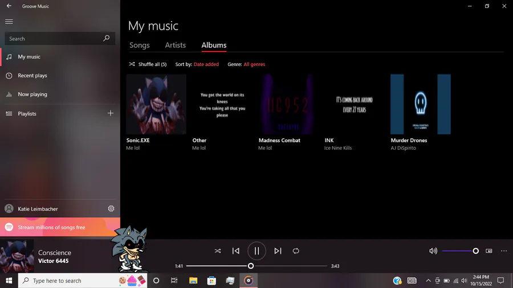
Task: Open File Explorer from taskbar
Action: [x=193, y=281]
